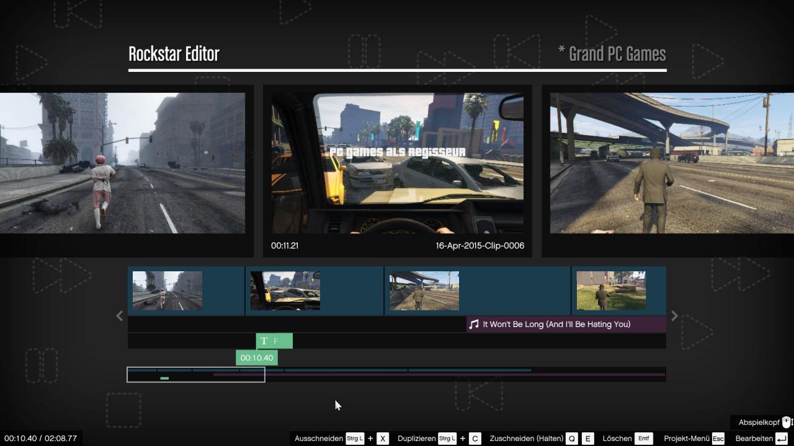Click the E key icon for Zuschneiden
794x446 pixels.
tap(587, 439)
